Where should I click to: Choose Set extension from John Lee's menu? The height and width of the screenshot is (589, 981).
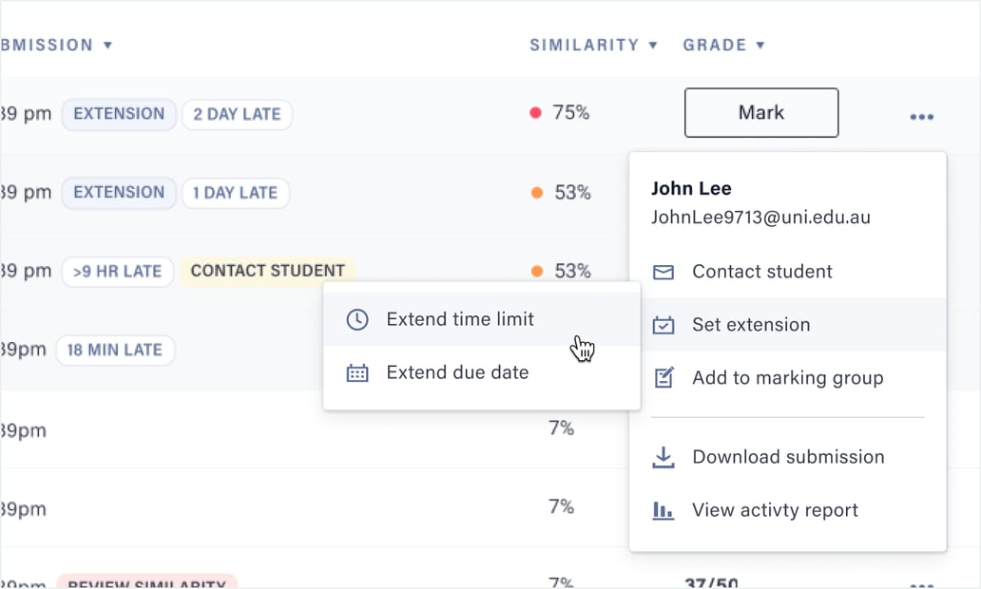pyautogui.click(x=751, y=324)
